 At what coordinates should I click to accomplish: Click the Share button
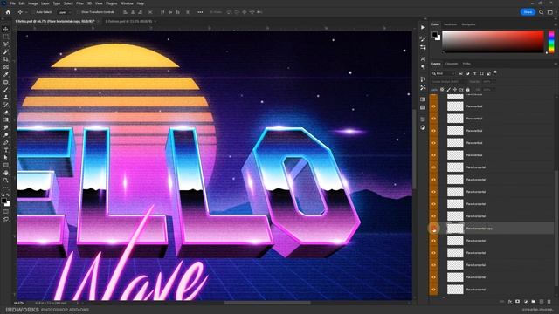click(x=528, y=12)
